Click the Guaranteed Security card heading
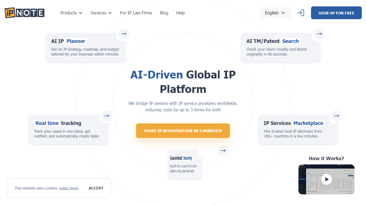366x205 pixels. click(x=181, y=158)
